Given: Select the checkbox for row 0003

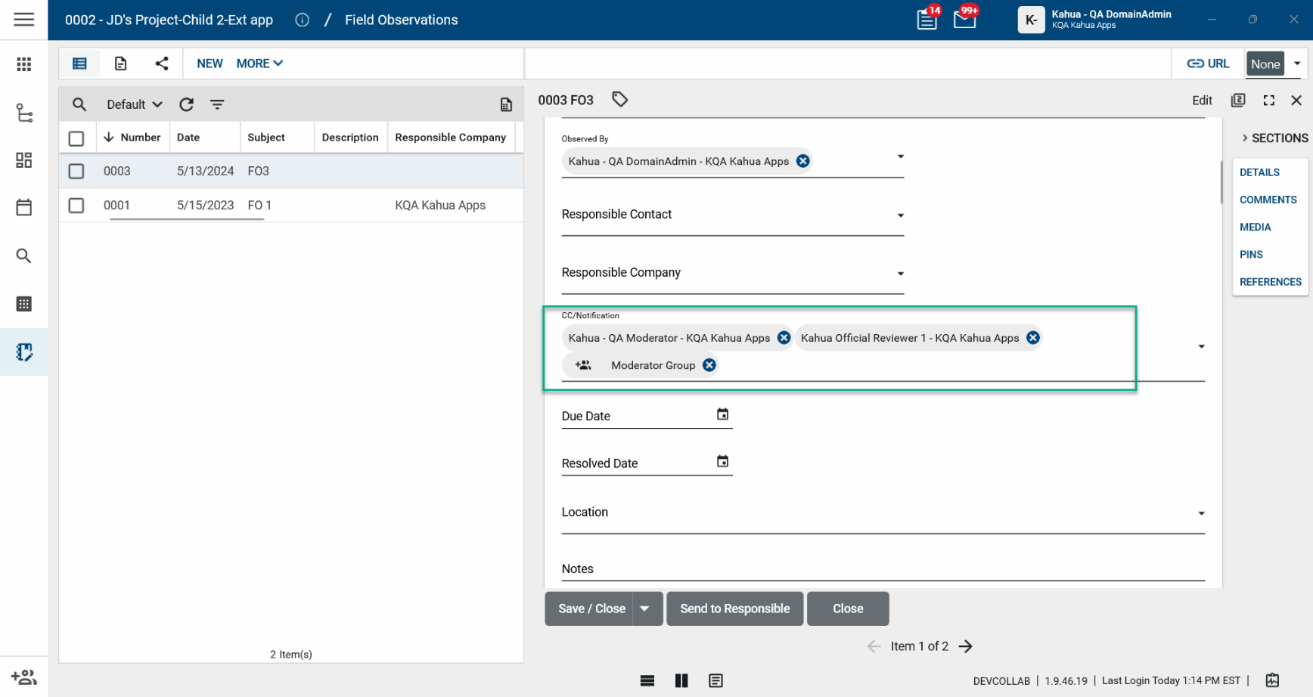Looking at the screenshot, I should (x=76, y=171).
